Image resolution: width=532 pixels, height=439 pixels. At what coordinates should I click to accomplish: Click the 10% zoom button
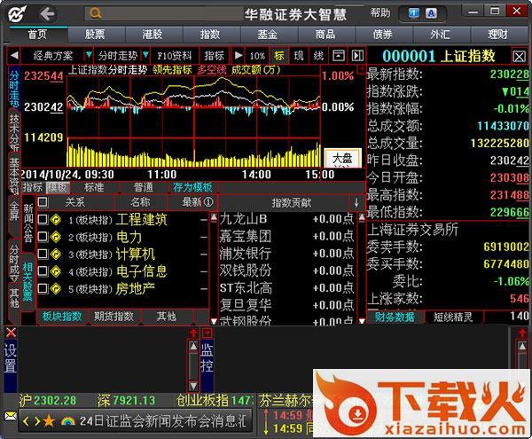[257, 56]
